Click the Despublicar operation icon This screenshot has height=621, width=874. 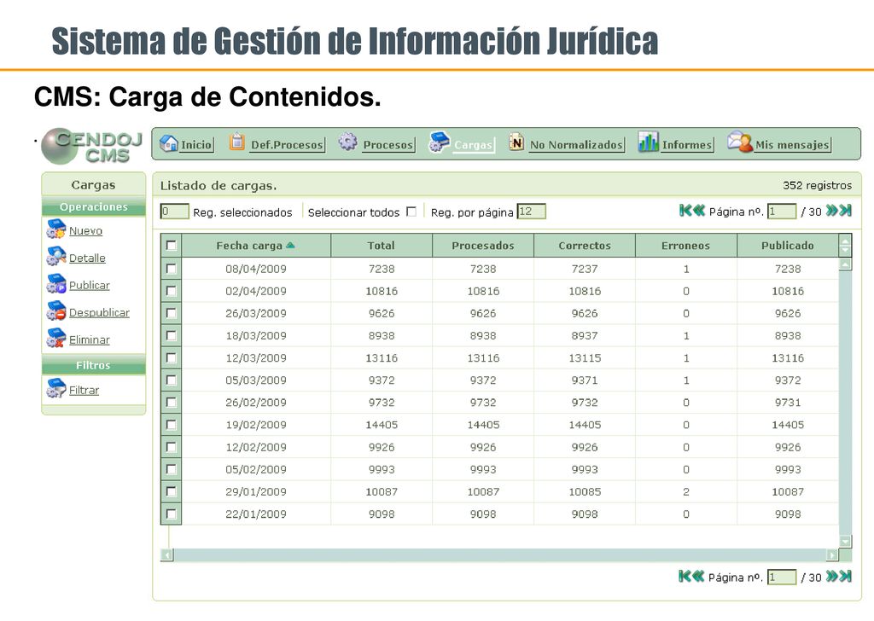55,311
